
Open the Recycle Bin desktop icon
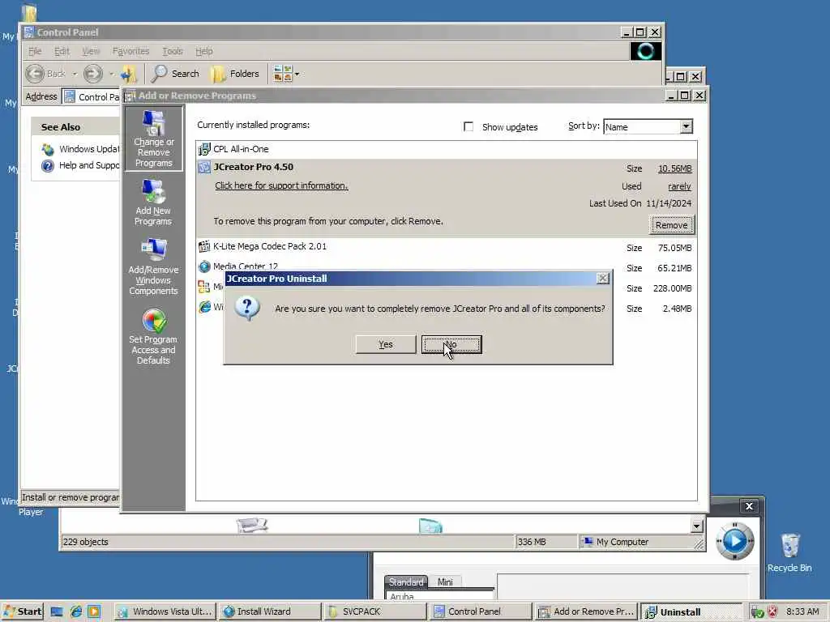point(789,552)
